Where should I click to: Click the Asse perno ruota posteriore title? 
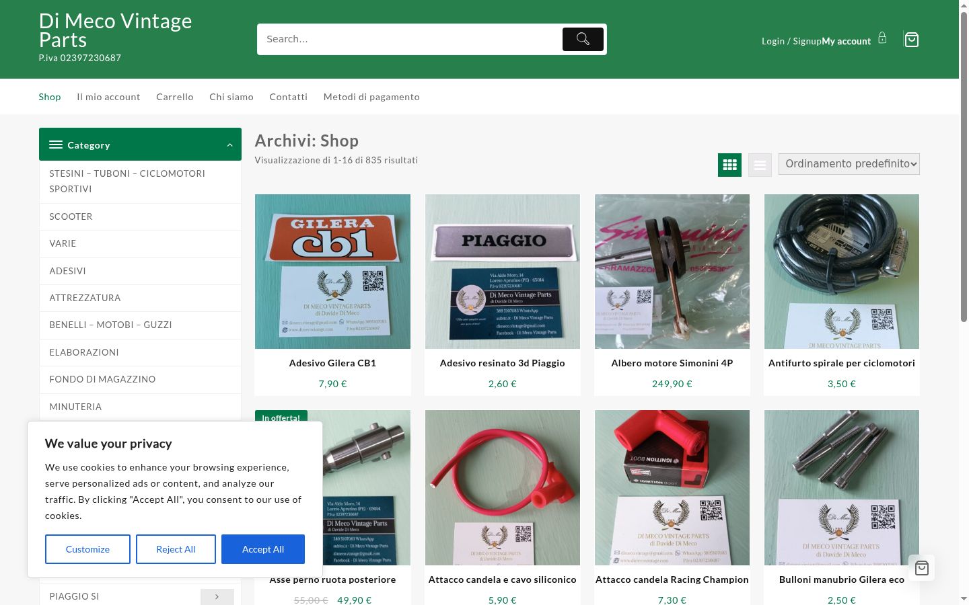(x=332, y=579)
